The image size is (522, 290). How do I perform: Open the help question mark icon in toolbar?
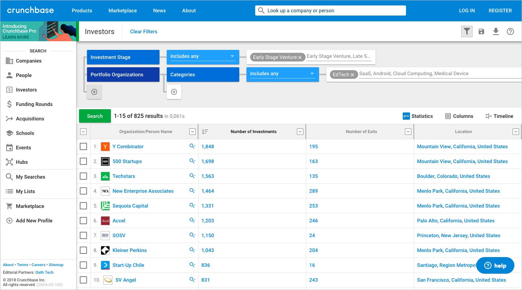[510, 31]
